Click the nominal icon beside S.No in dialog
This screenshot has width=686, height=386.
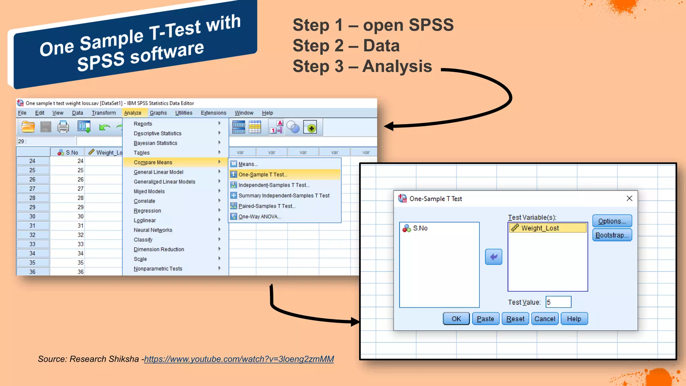[407, 228]
